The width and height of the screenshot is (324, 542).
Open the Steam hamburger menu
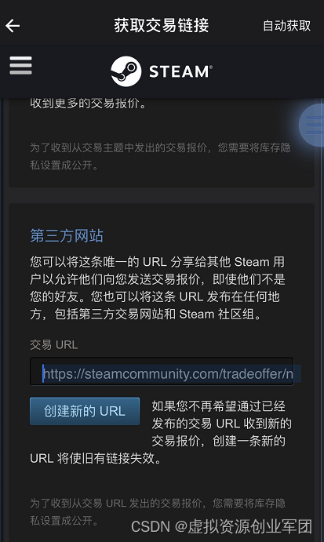click(x=20, y=65)
